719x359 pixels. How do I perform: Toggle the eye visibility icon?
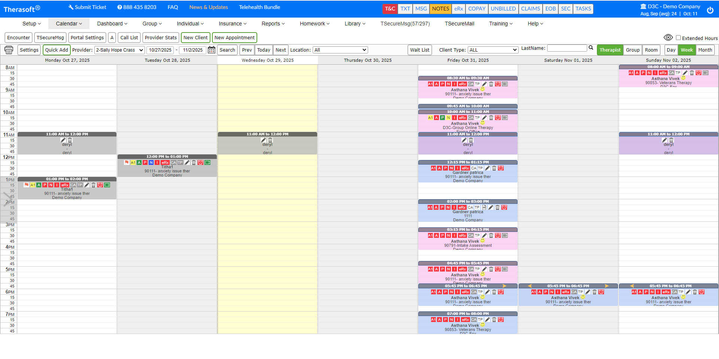pyautogui.click(x=668, y=37)
